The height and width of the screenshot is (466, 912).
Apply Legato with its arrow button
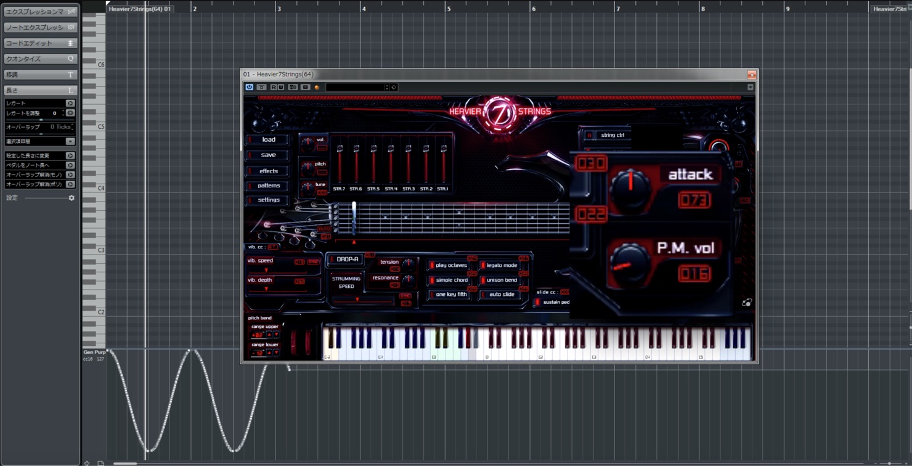coord(70,103)
